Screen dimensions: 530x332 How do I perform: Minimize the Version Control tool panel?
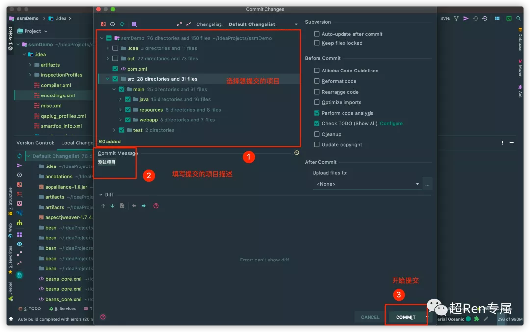click(x=512, y=143)
